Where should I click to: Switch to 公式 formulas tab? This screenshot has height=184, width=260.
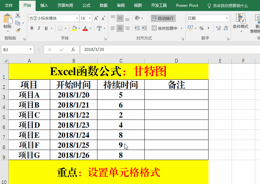point(86,6)
